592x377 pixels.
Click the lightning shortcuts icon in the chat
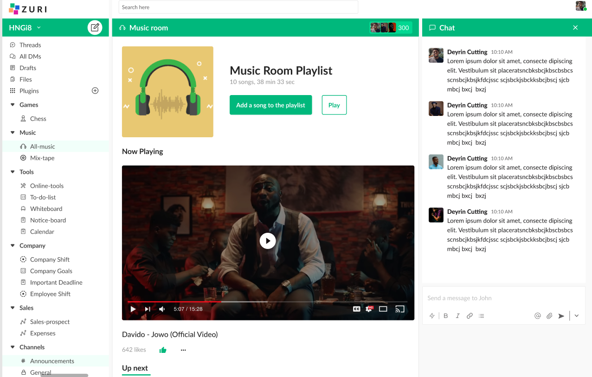pos(432,316)
